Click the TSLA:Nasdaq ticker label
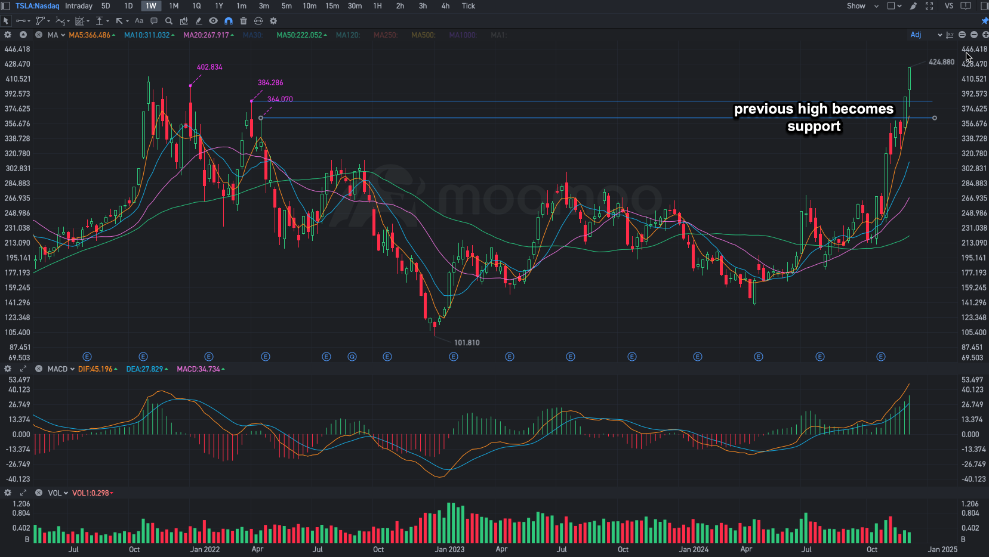This screenshot has height=557, width=989. click(38, 6)
